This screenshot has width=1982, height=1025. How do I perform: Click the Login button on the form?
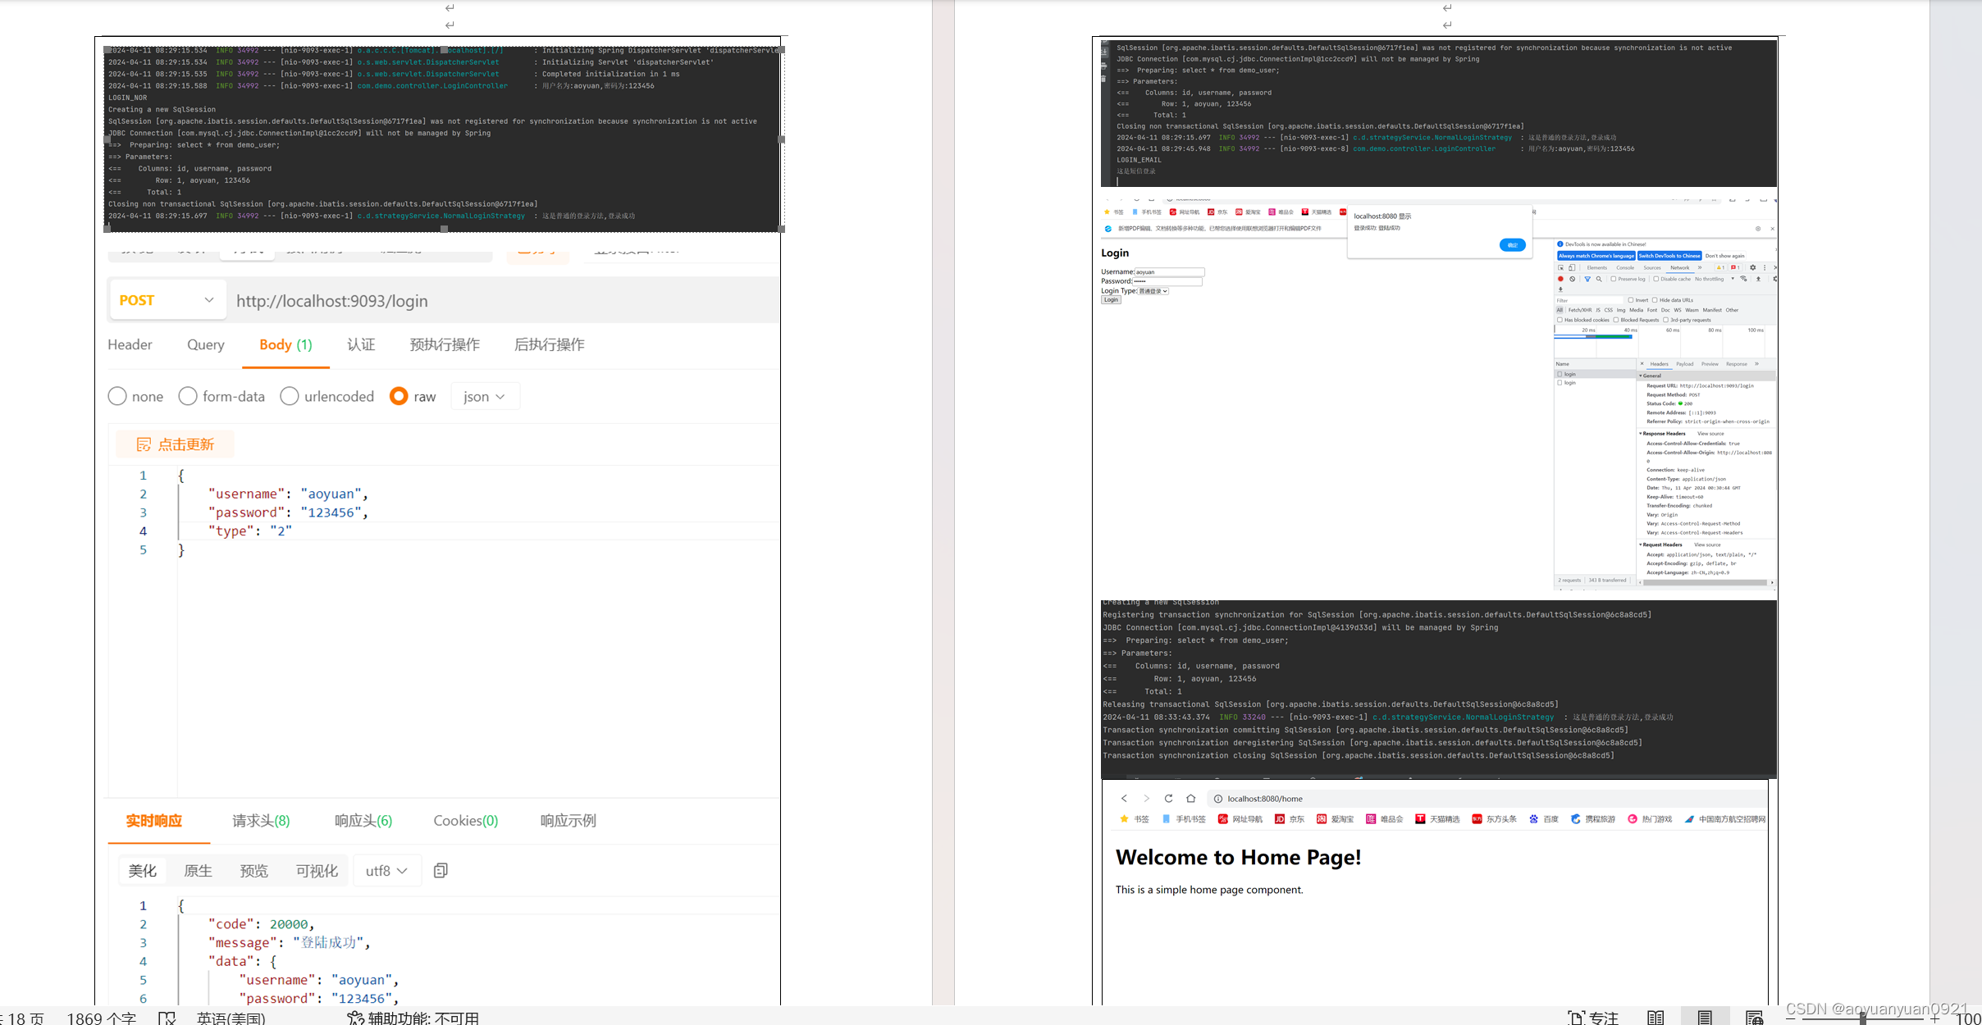click(x=1111, y=300)
